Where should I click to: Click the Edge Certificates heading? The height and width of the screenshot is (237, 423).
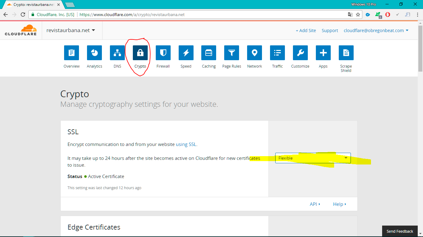click(x=94, y=227)
